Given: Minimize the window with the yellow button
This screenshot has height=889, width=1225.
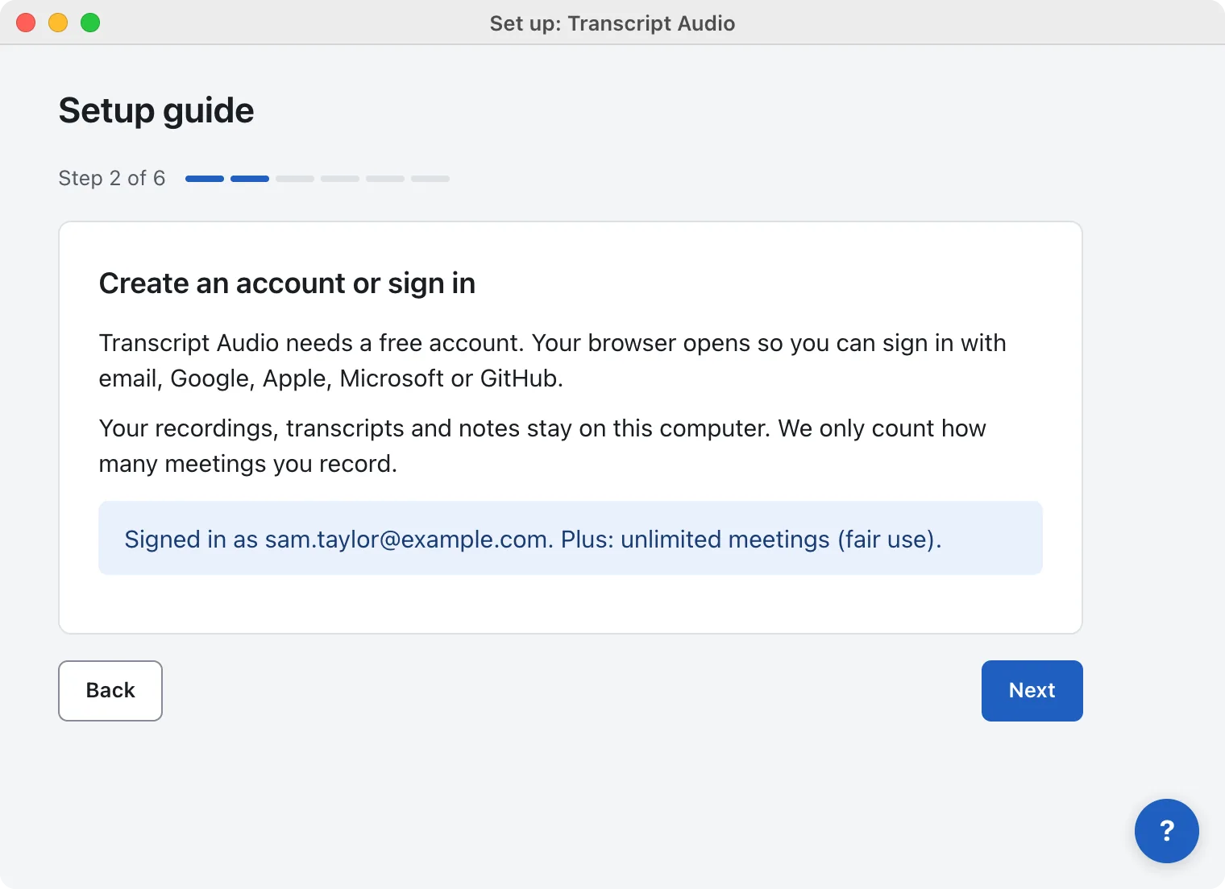Looking at the screenshot, I should point(58,23).
